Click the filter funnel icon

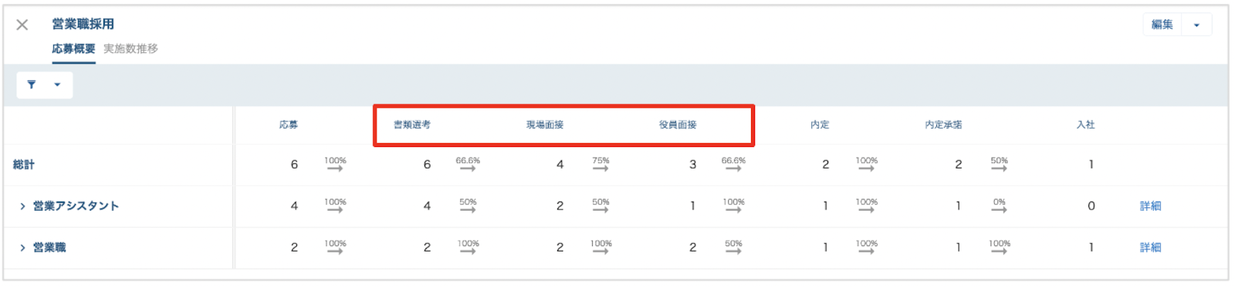(32, 85)
